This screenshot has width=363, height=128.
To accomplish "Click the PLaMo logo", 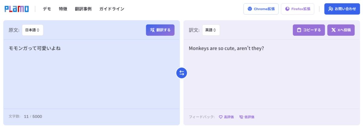I will 17,9.
